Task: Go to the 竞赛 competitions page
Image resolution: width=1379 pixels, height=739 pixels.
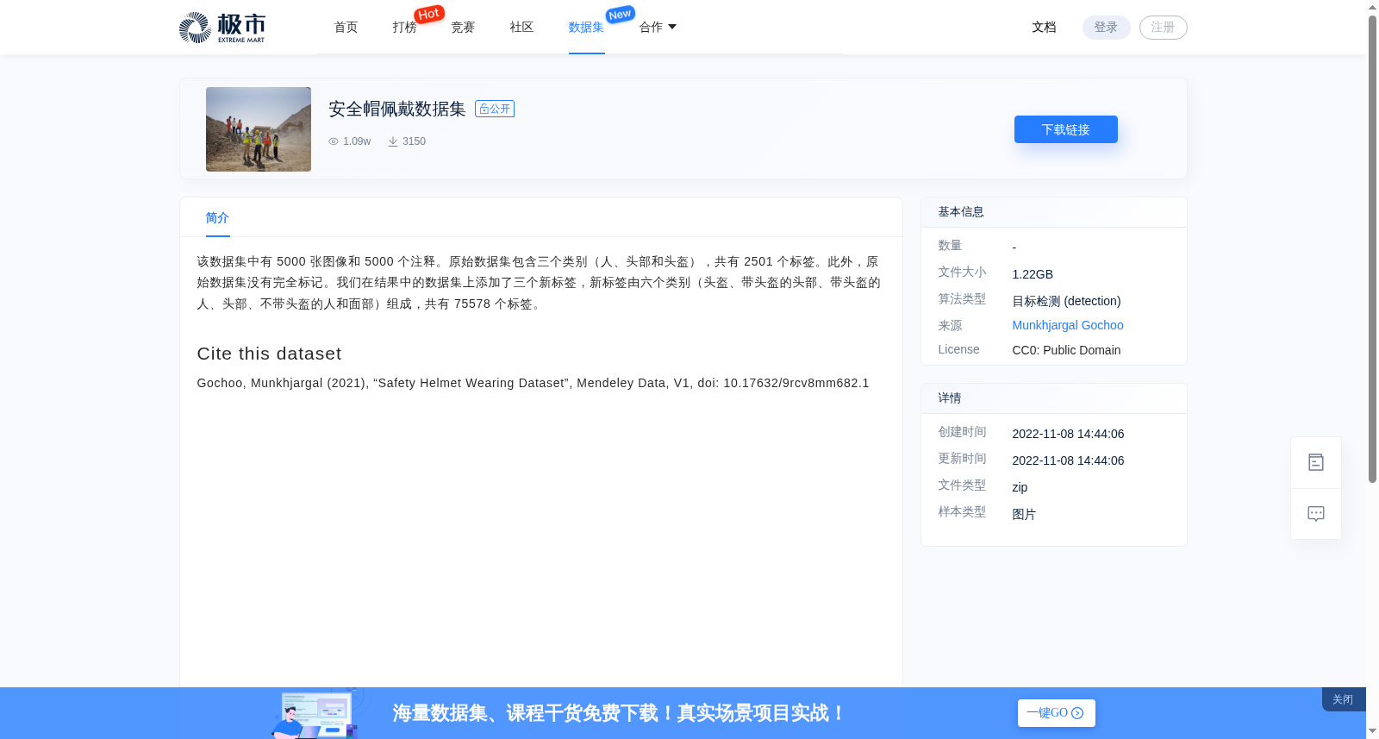Action: tap(463, 28)
